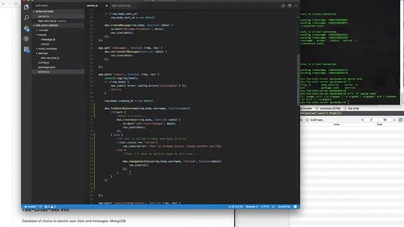Open package.json in the file tree
The height and width of the screenshot is (227, 404).
coord(47,67)
